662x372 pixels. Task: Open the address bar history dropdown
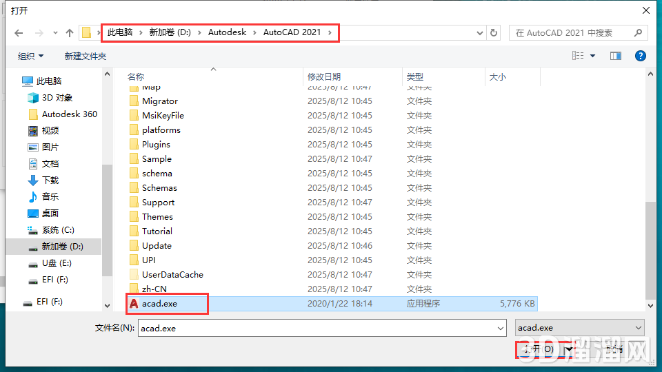tap(480, 33)
